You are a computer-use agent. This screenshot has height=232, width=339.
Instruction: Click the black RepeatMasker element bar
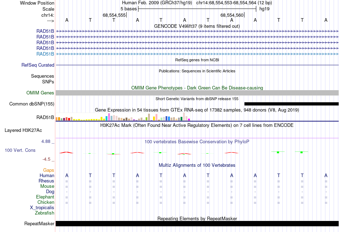tap(197, 223)
